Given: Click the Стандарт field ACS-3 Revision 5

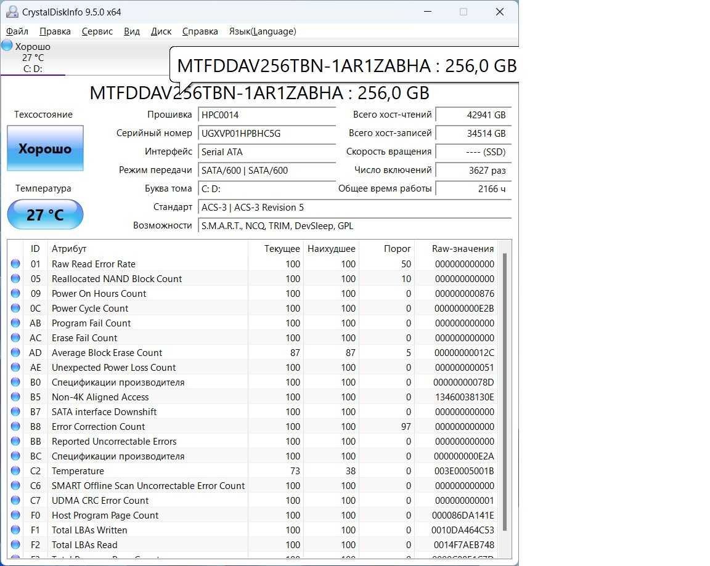Looking at the screenshot, I should 354,207.
